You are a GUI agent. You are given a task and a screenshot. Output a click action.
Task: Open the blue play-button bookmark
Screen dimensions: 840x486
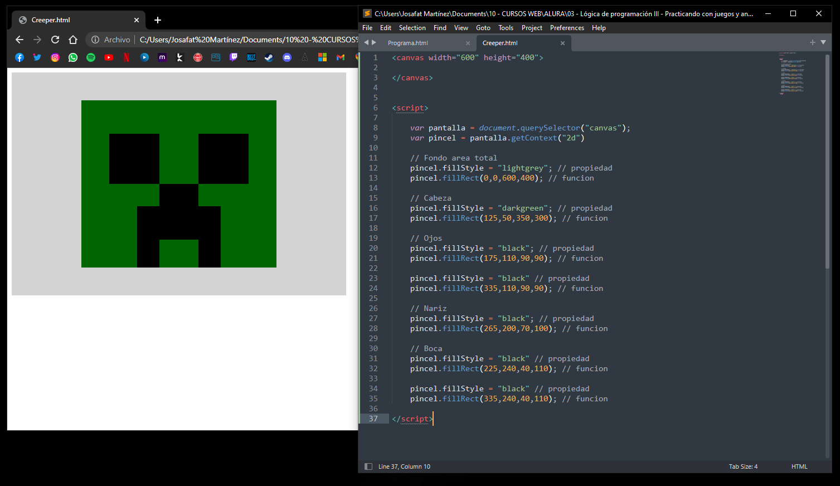click(x=144, y=57)
